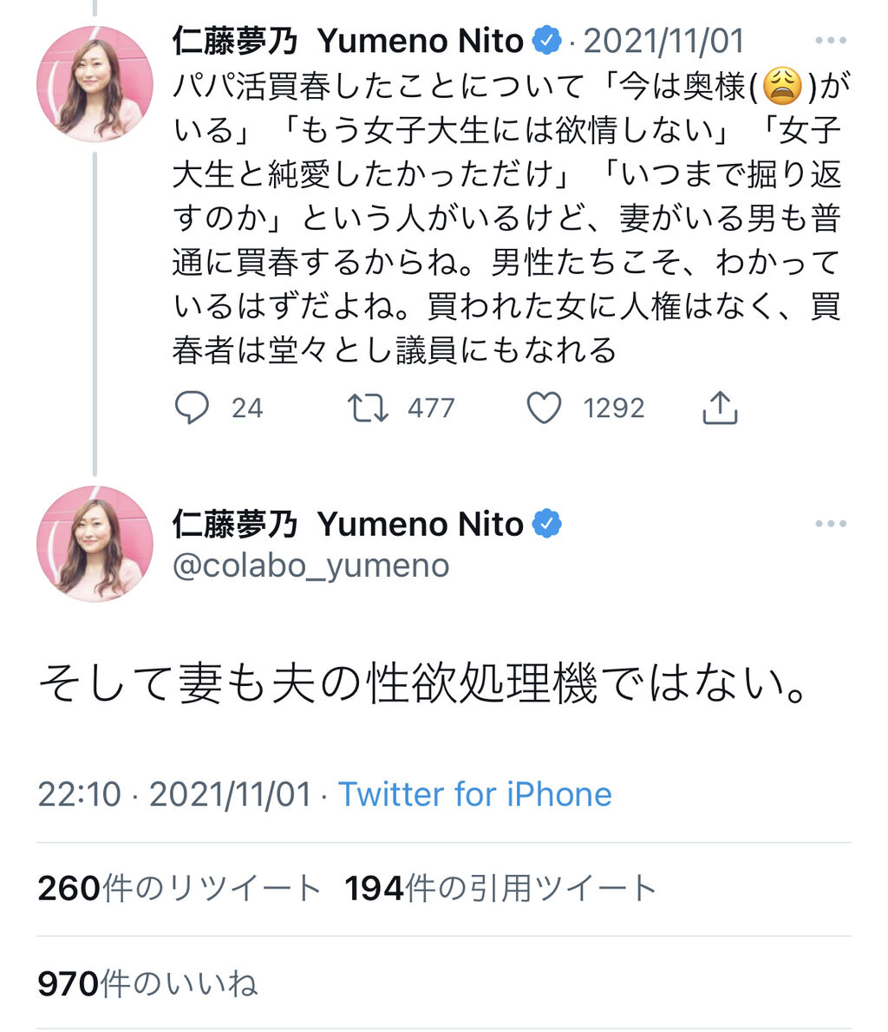The width and height of the screenshot is (888, 1032).
Task: View the 194件の引用ツイート list
Action: (x=500, y=889)
